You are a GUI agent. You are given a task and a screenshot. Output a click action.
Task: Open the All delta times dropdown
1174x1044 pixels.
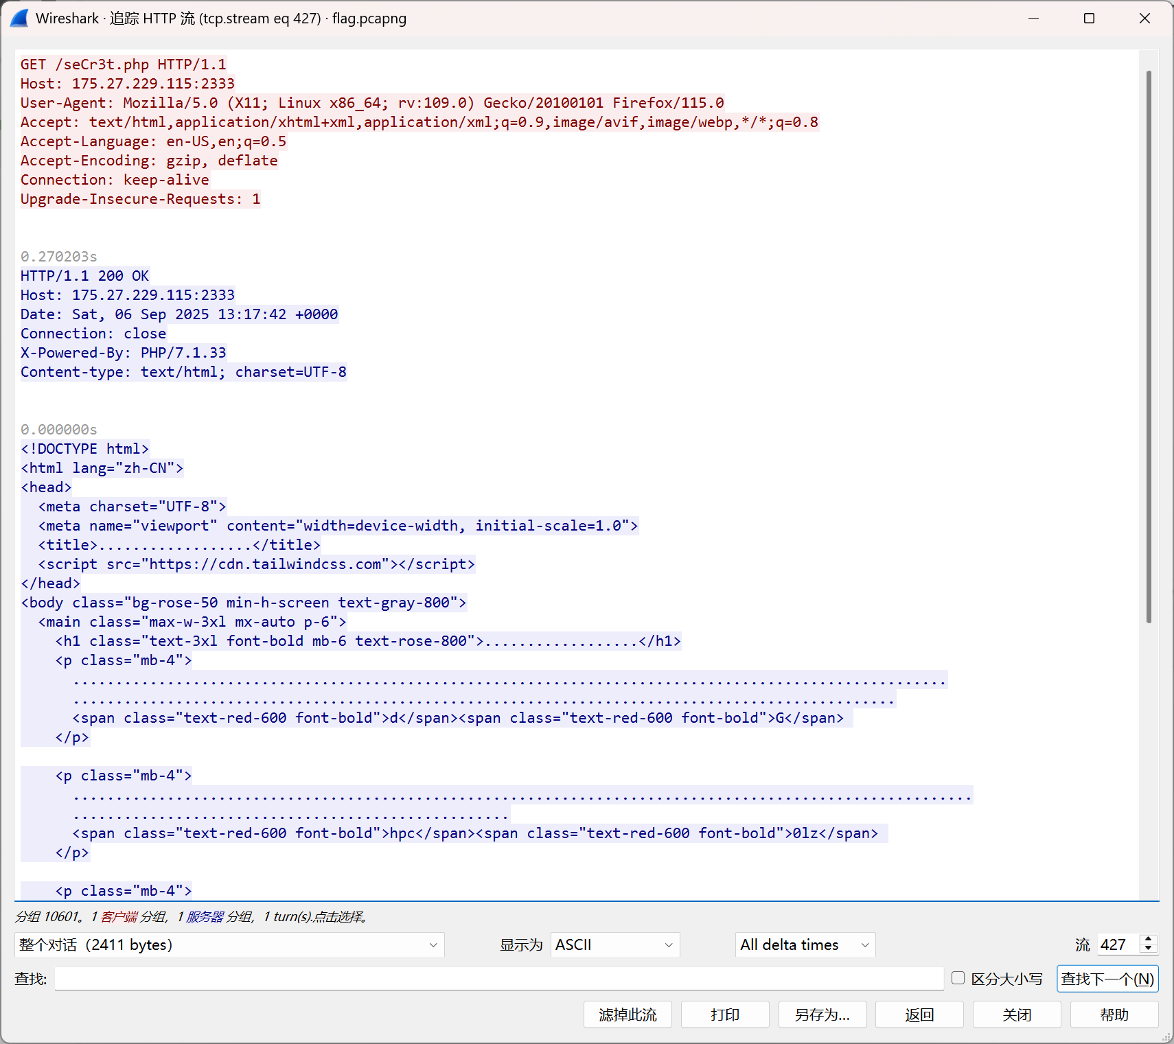805,944
